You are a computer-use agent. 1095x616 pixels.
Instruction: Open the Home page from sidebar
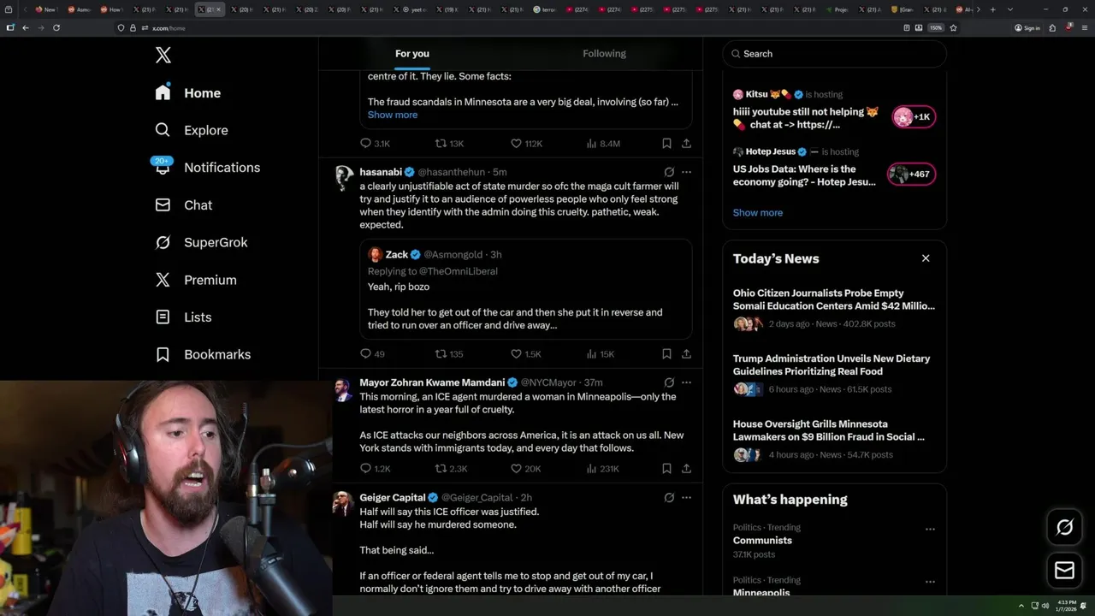click(x=188, y=92)
